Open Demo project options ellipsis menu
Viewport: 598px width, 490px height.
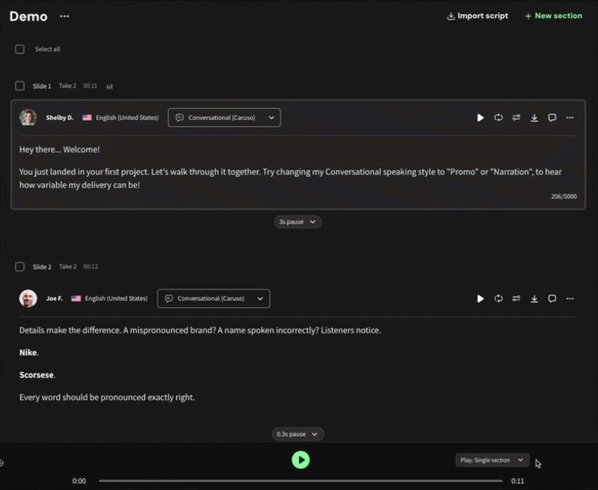coord(64,16)
